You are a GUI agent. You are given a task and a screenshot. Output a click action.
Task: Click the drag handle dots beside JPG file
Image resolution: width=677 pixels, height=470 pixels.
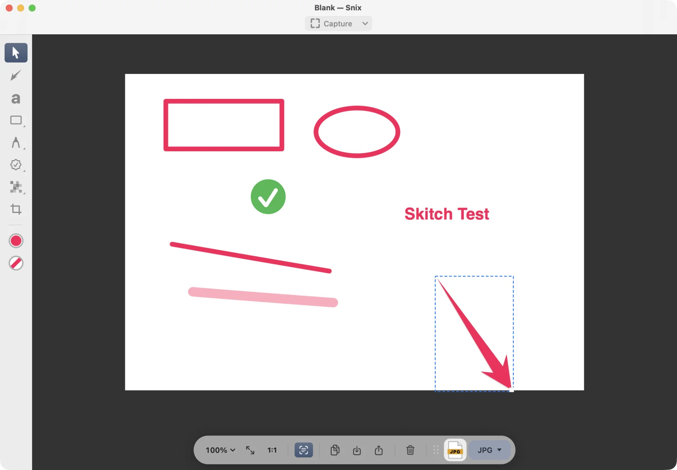(x=436, y=450)
